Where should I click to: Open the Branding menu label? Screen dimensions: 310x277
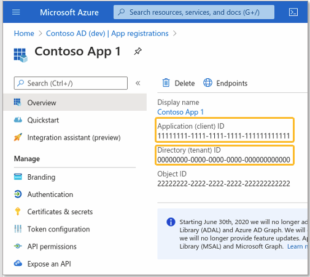[x=41, y=177]
